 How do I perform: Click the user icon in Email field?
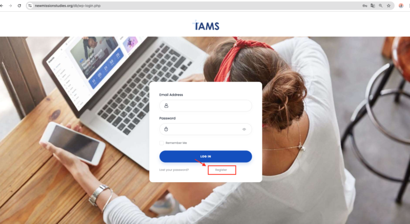166,106
